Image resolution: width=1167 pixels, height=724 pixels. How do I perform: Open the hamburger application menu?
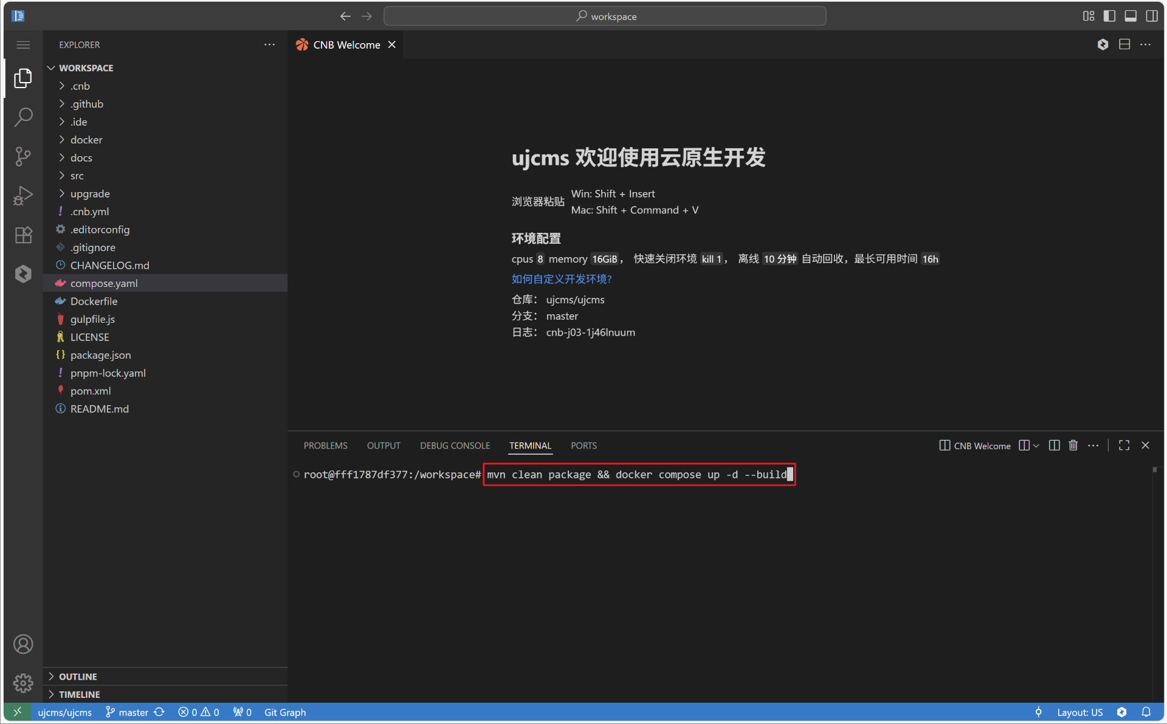(x=23, y=45)
